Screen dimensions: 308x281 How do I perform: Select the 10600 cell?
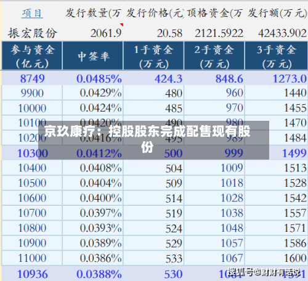32,198
